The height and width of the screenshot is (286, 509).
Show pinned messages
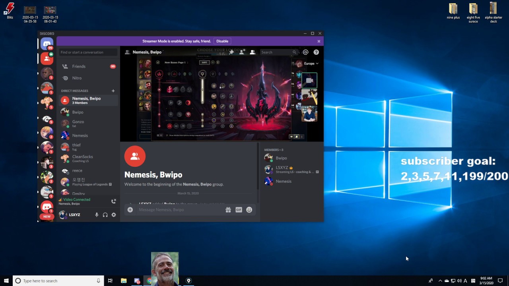coord(231,52)
